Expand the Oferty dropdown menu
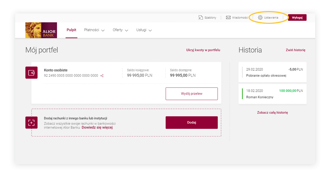Screen dimensions: 333x181 [x=120, y=30]
